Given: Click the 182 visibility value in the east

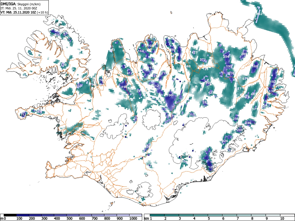Looking at the screenshot, I should 273,82.
